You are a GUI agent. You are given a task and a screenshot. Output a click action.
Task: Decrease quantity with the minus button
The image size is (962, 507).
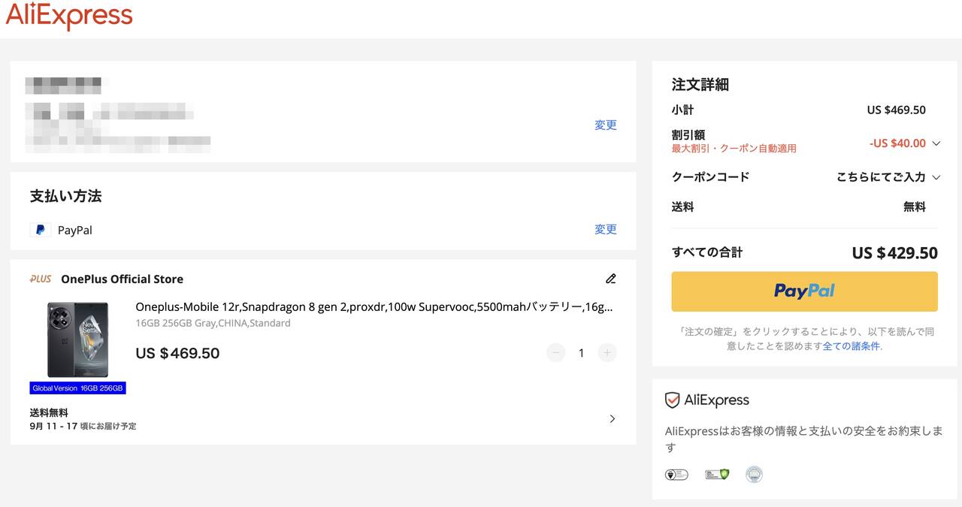(x=555, y=352)
